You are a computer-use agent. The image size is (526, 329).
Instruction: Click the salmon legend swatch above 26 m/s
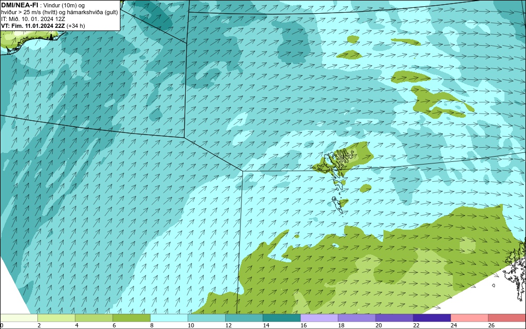pyautogui.click(x=507, y=318)
